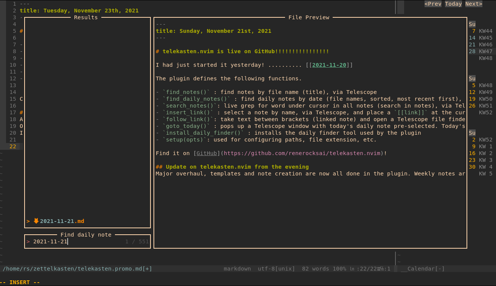The image size is (496, 286).
Task: Click the __Calendar[-] window status label
Action: tap(423, 269)
